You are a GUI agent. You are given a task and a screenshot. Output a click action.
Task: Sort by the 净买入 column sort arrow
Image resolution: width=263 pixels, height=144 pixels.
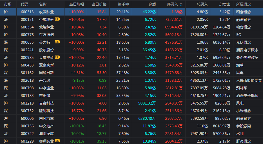(x=181, y=5)
